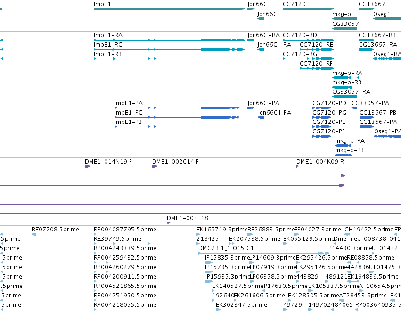Select transcript CG7120-RF

tap(317, 68)
